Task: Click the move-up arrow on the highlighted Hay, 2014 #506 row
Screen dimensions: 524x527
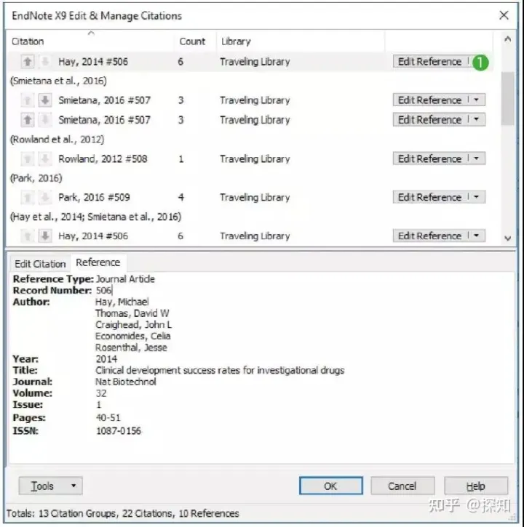Action: click(28, 62)
